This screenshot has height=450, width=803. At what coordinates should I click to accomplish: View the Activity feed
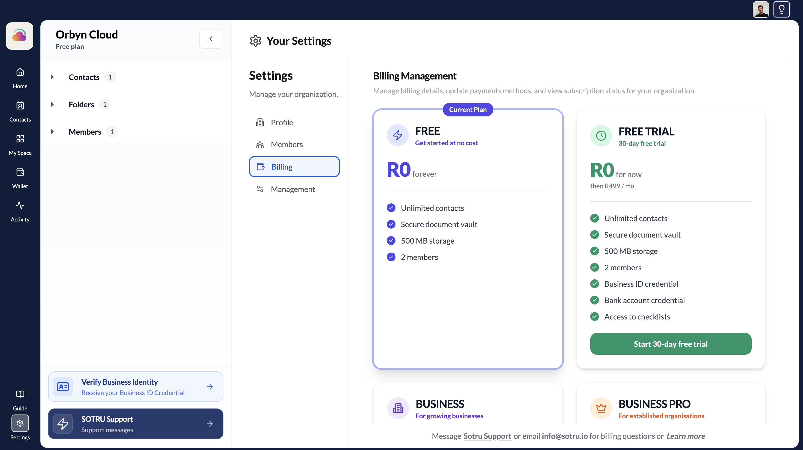click(20, 211)
